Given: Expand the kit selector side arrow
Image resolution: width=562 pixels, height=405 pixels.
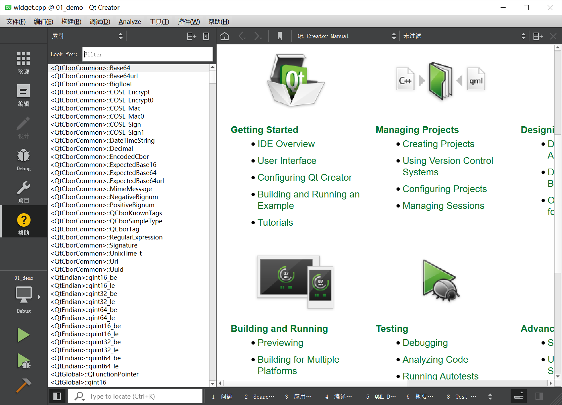Looking at the screenshot, I should (39, 297).
